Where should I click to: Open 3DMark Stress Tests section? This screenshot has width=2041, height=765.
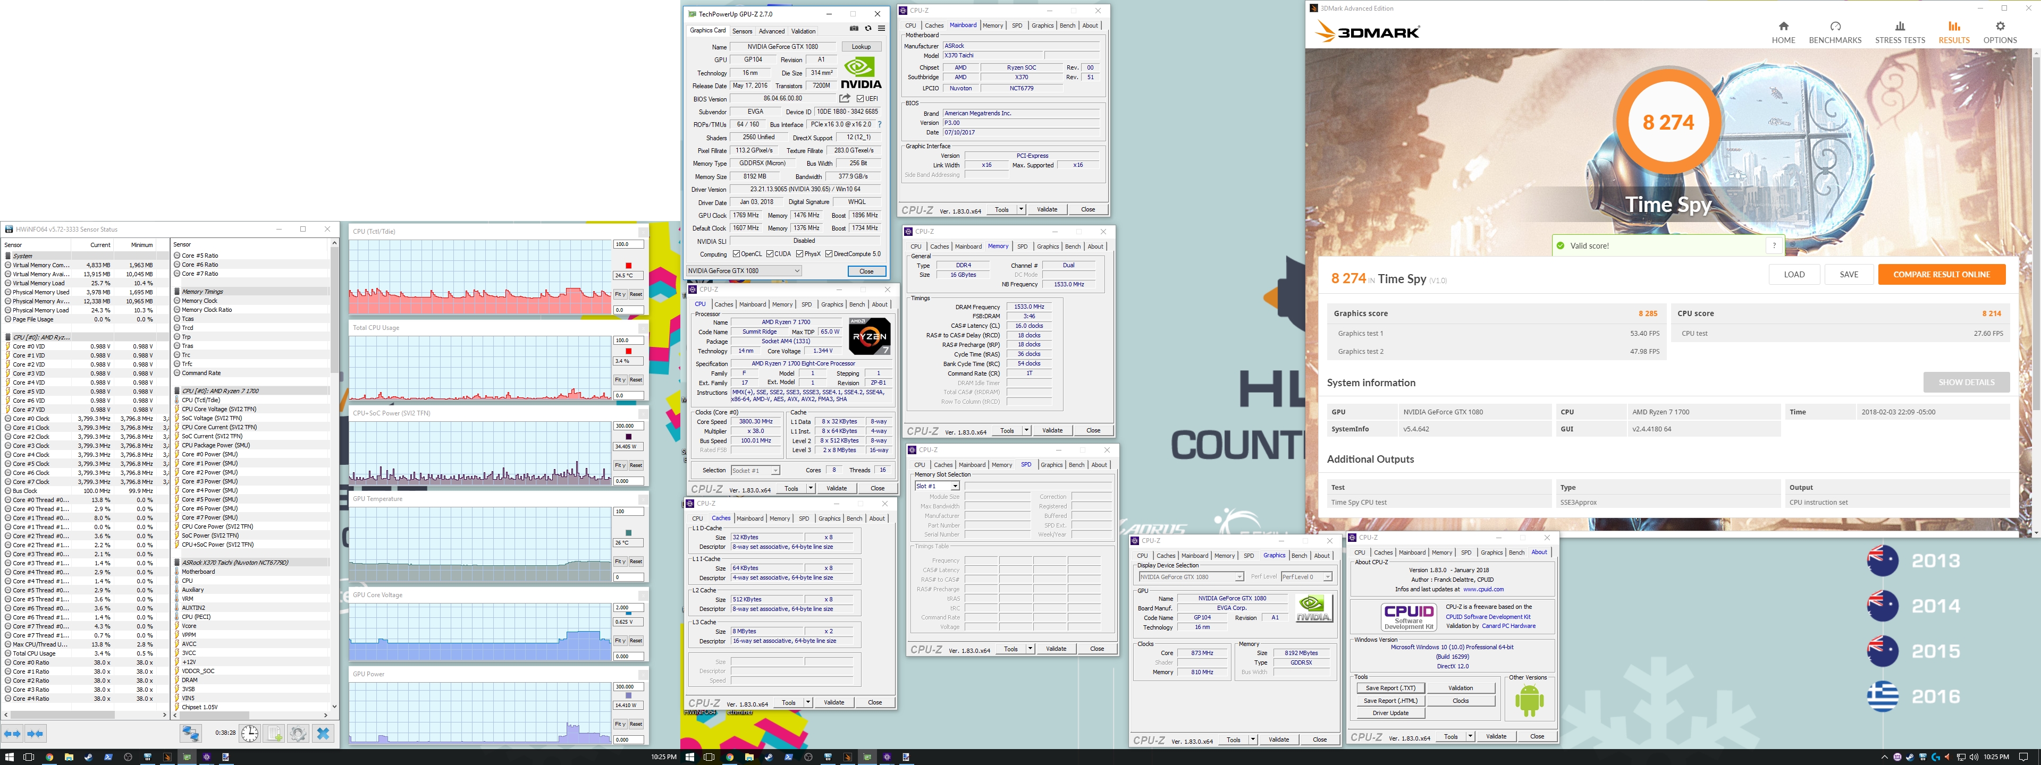tap(1899, 32)
